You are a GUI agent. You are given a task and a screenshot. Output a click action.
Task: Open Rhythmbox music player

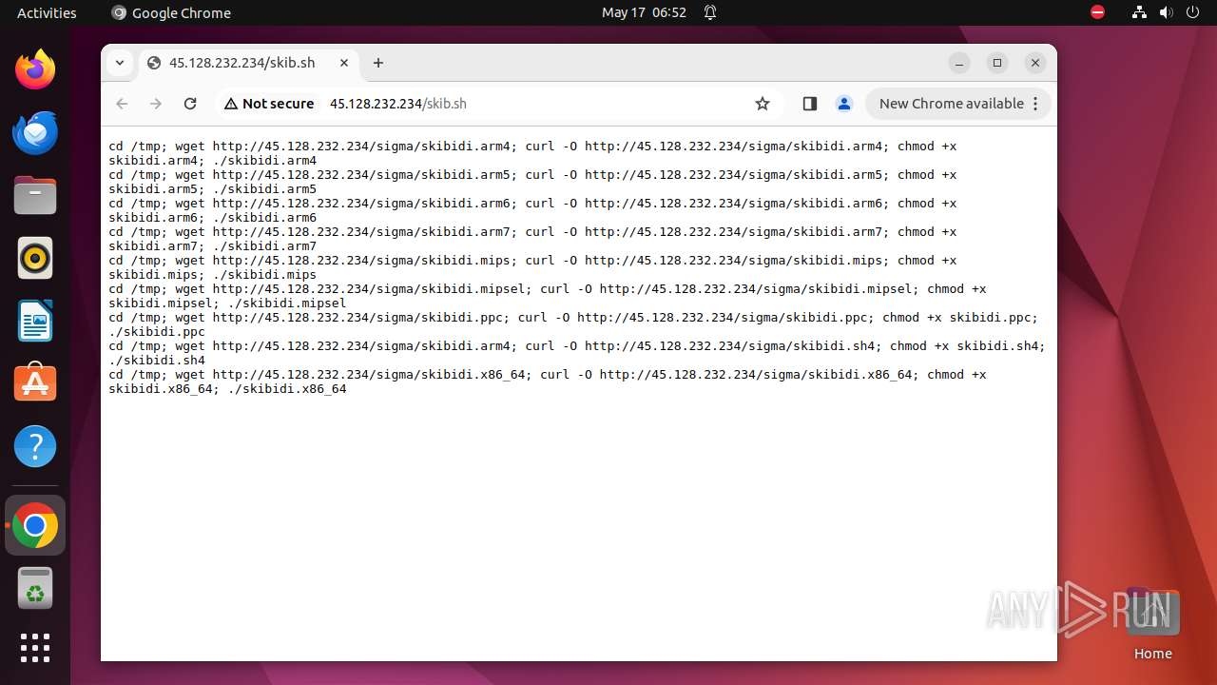pyautogui.click(x=35, y=258)
